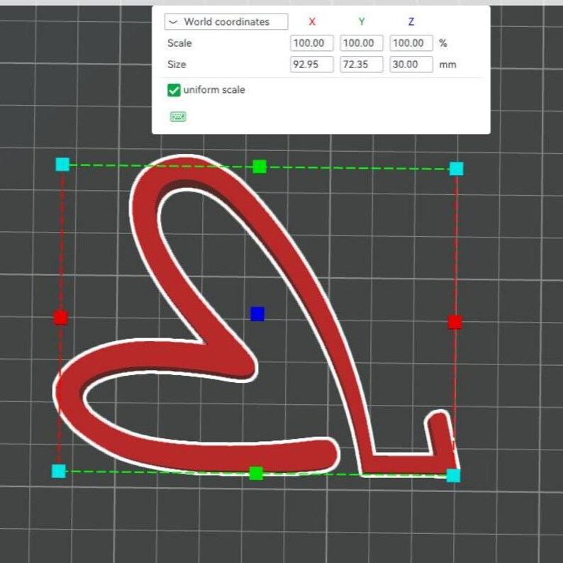The width and height of the screenshot is (563, 563).
Task: Select the top-left cyan corner scale handle
Action: click(x=62, y=165)
